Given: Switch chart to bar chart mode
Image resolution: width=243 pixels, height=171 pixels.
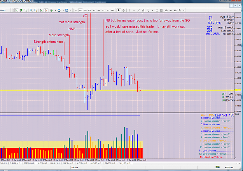Looking at the screenshot, I should click(16, 10).
